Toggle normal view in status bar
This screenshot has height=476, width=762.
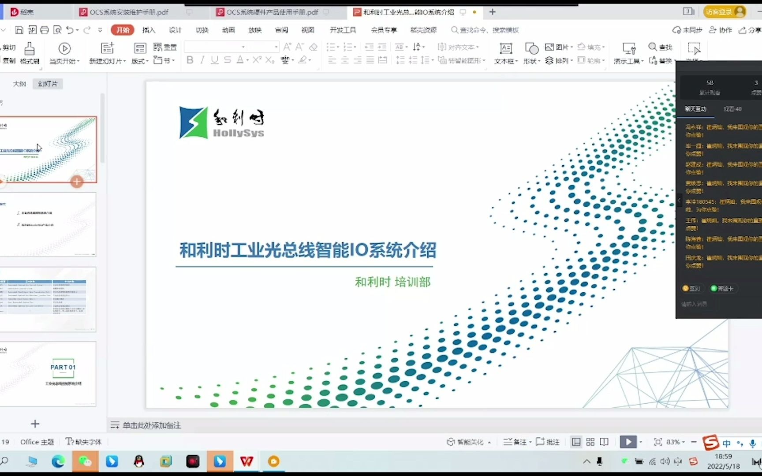(576, 442)
